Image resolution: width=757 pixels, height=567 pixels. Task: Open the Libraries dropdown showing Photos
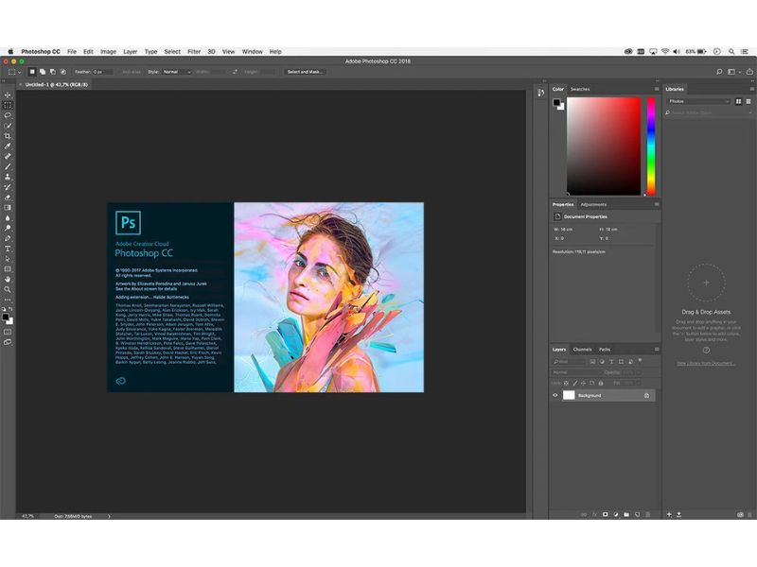[699, 101]
